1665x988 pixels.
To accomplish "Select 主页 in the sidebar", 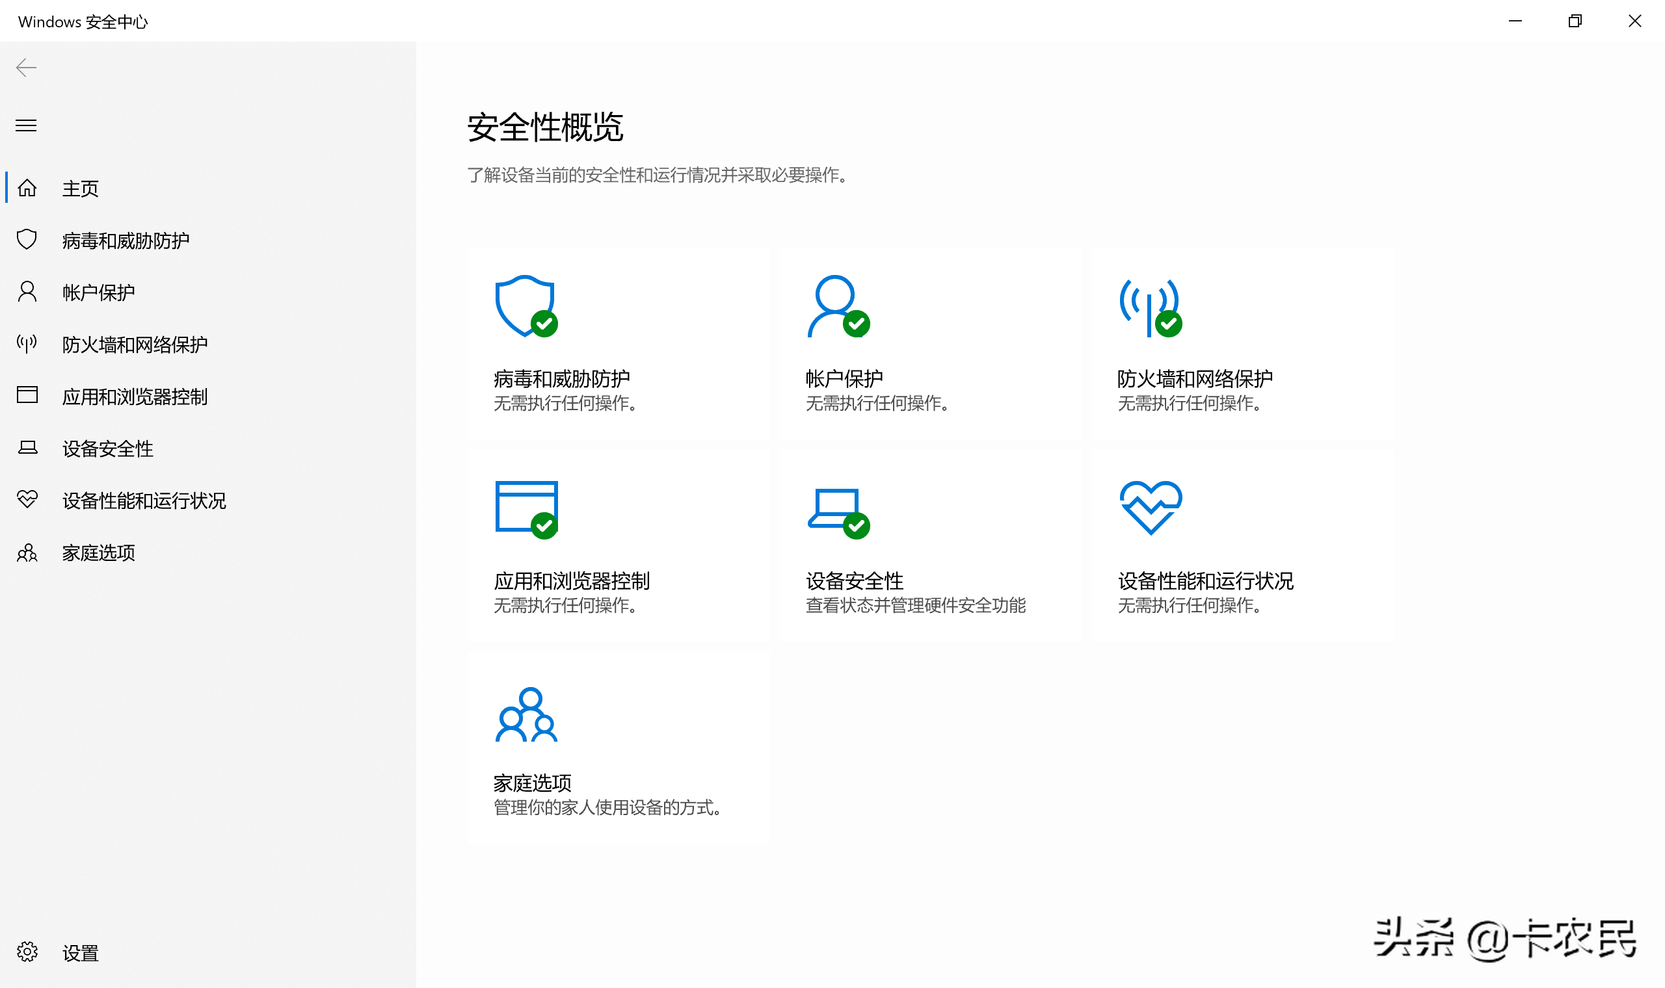I will 81,188.
